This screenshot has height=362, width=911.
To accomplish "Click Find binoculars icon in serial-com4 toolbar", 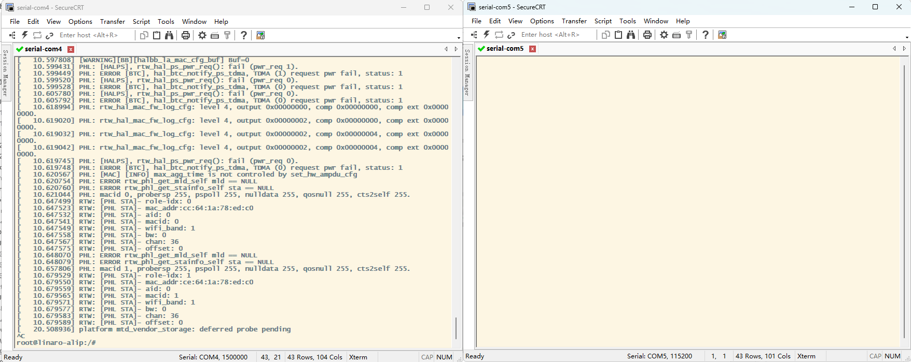I will point(169,35).
